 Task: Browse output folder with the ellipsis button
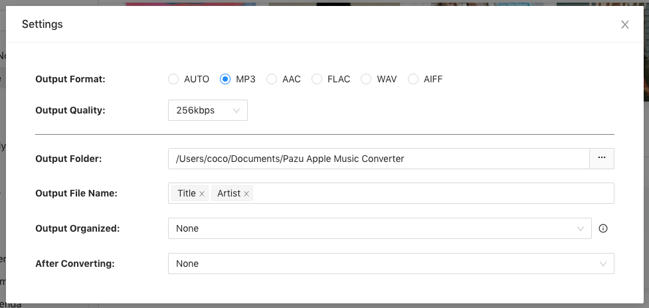[x=602, y=159]
